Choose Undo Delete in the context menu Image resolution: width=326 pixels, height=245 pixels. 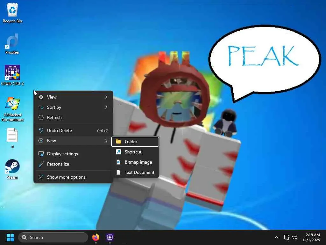click(73, 130)
